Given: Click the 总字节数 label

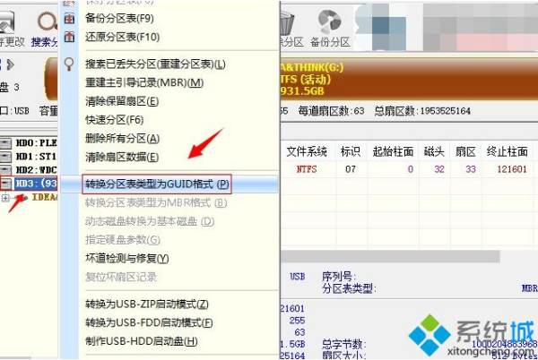Looking at the screenshot, I should point(344,344).
